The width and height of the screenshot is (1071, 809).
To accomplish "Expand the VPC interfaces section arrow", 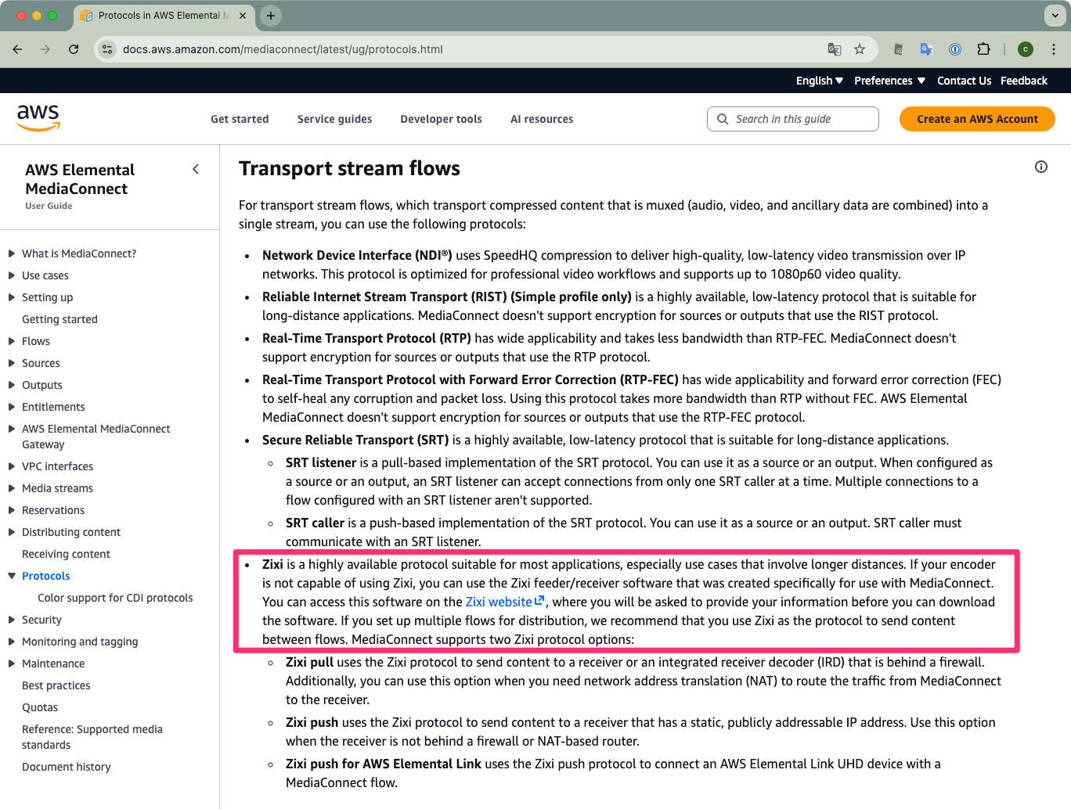I will click(12, 466).
